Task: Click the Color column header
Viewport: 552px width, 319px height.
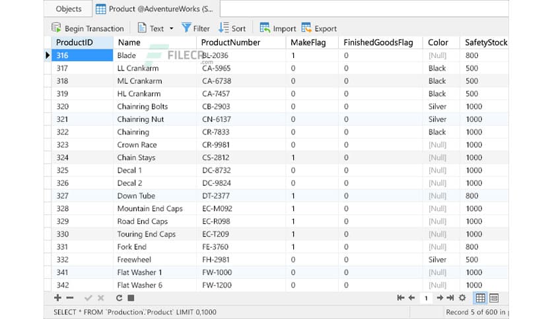Action: pos(442,42)
